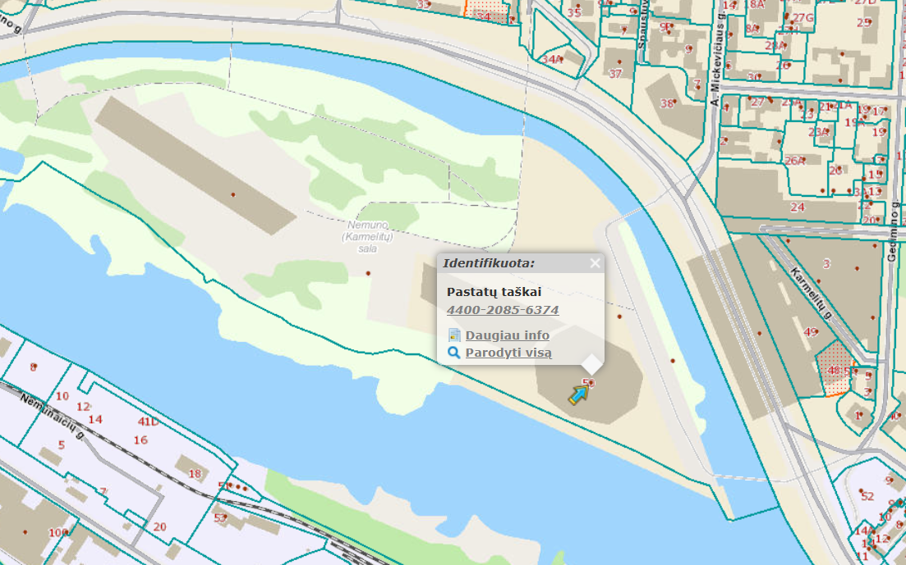Select building number 38 on the map
The width and height of the screenshot is (906, 565).
pos(667,103)
